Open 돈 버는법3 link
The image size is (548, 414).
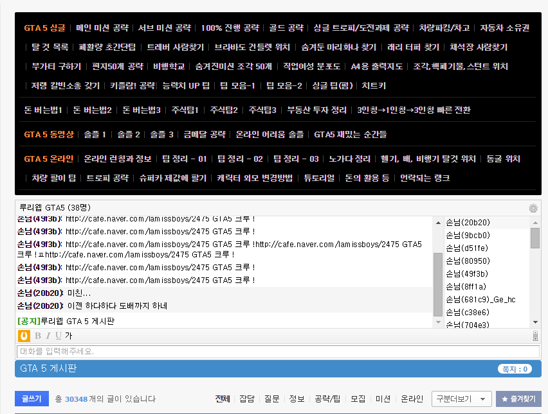pos(142,110)
